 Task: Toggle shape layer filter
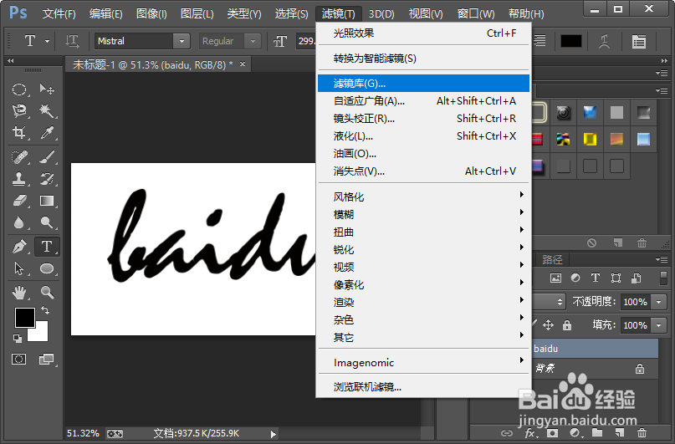tap(616, 278)
